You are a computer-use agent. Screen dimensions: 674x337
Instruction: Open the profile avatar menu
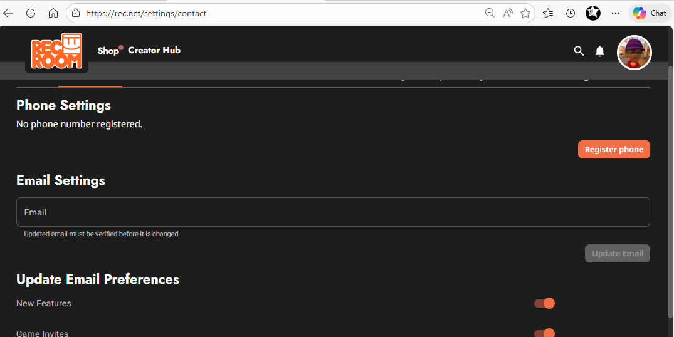pos(635,53)
